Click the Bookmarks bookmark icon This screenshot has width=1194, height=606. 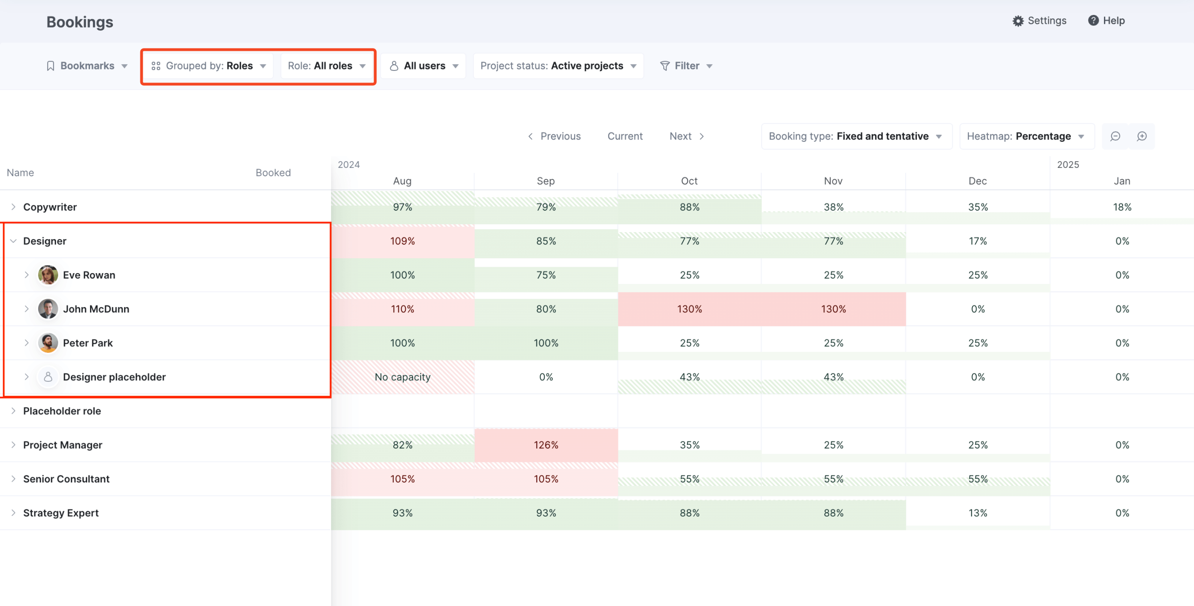50,66
